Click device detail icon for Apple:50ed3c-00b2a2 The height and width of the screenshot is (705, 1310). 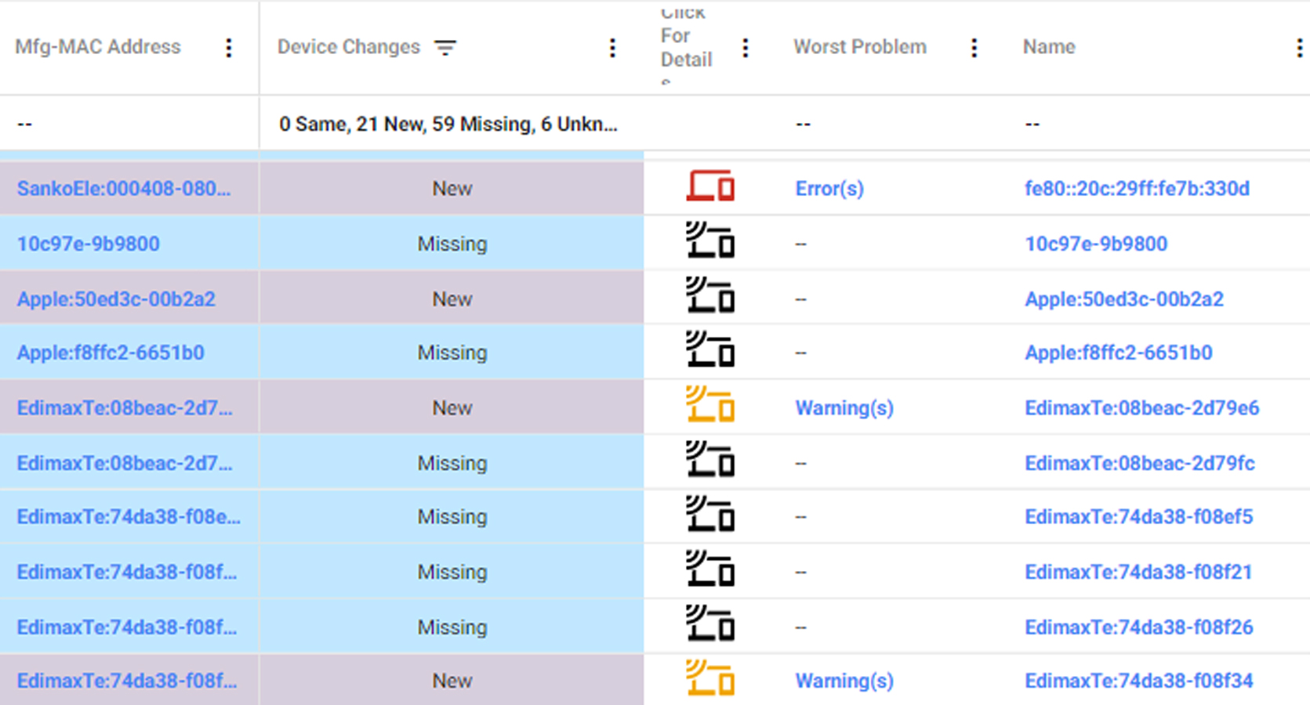tap(710, 297)
